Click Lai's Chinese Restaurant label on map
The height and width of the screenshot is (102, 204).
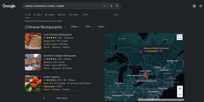tap(147, 81)
